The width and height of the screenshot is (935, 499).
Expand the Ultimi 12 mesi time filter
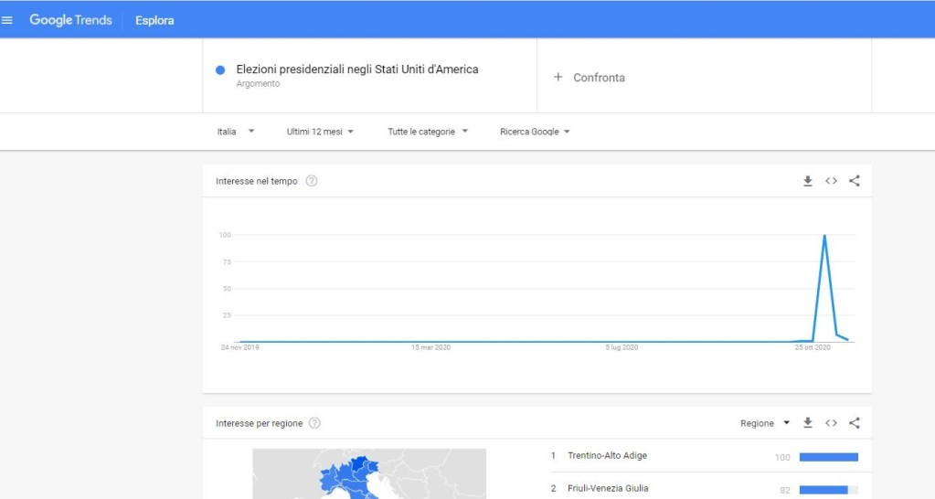(320, 132)
